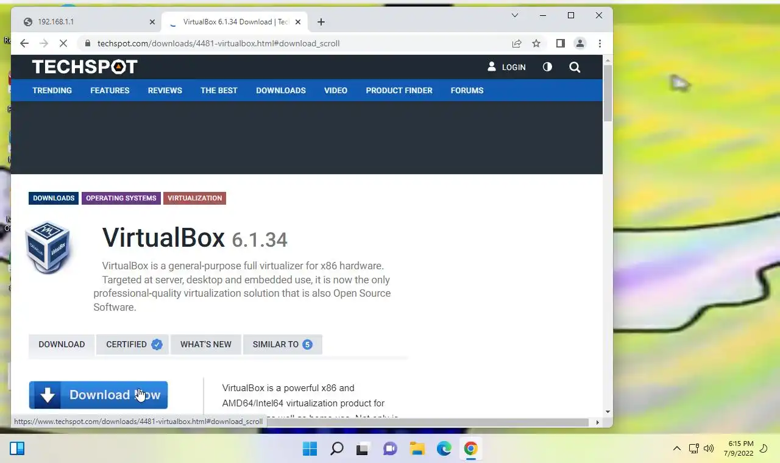Open Microsoft Edge from taskbar
The width and height of the screenshot is (780, 463).
[444, 449]
